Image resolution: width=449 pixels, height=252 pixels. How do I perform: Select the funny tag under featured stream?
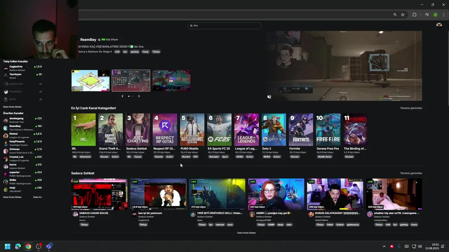click(145, 52)
